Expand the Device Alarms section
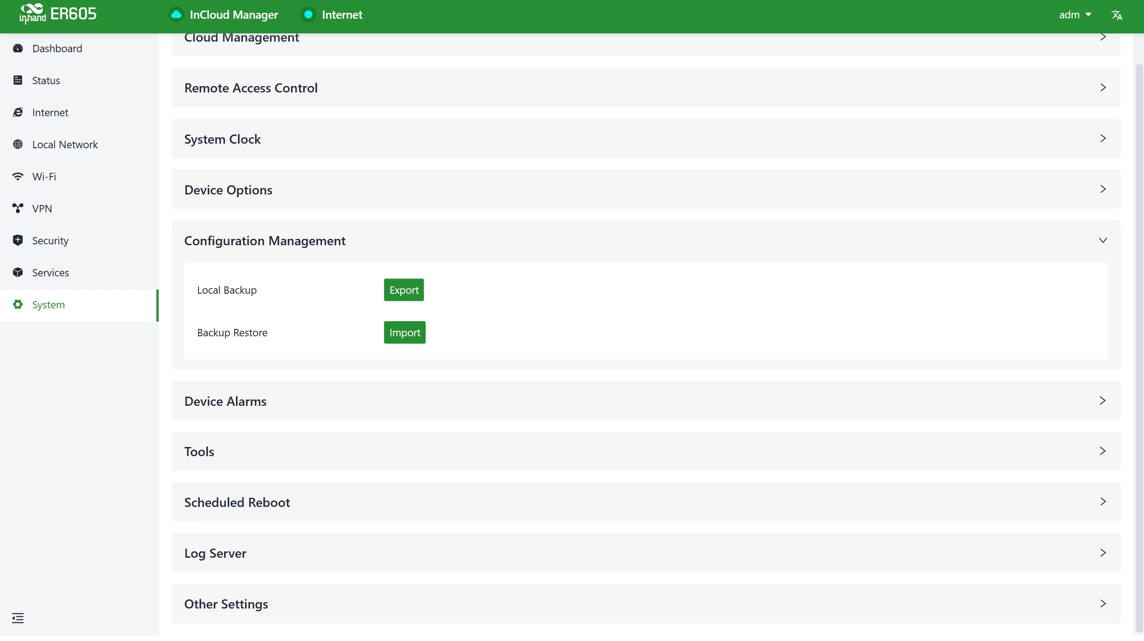 click(x=646, y=401)
